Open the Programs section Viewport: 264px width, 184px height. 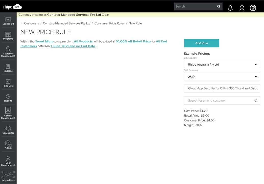[8, 36]
